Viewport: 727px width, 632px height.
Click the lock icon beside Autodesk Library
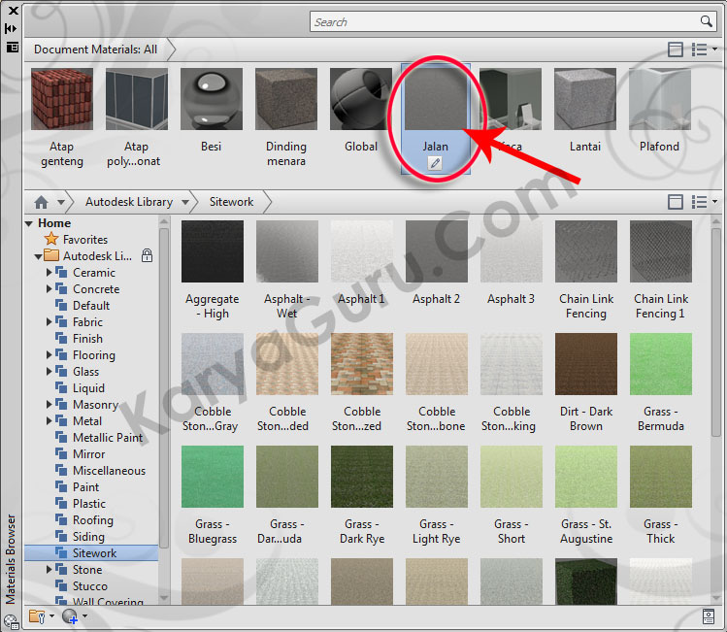(x=147, y=256)
